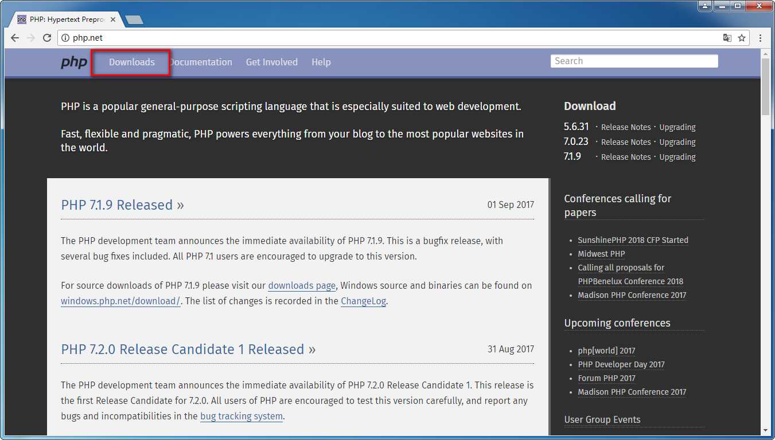Open the php[world] 2017 link
Image resolution: width=775 pixels, height=440 pixels.
606,351
